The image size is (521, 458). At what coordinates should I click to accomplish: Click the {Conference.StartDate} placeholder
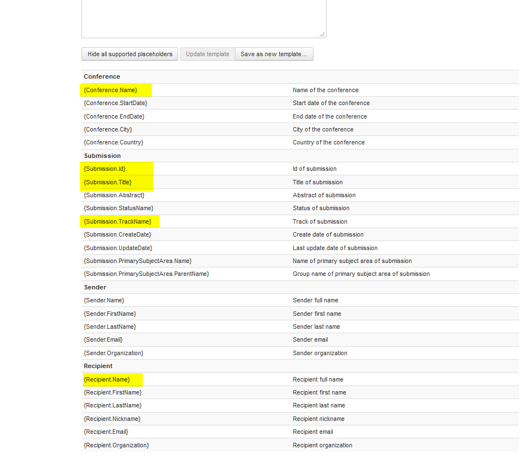115,103
